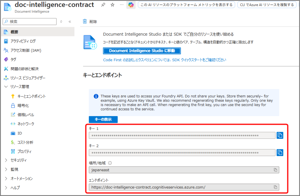Pin the doc-intelligence-contract resource

tap(103, 5)
